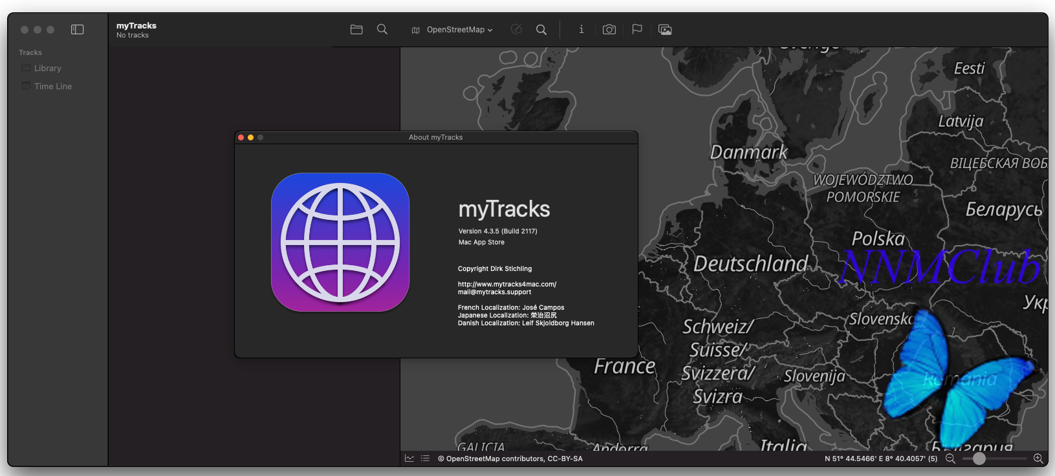Click the mail@mytracks.support email address
1055x476 pixels.
point(495,292)
